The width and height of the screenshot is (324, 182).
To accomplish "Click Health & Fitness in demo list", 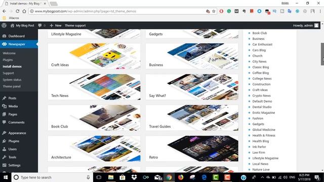I will click(x=264, y=135).
